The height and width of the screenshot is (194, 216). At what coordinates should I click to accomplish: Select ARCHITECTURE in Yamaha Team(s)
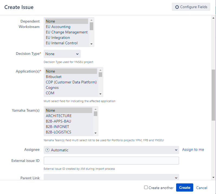[69, 116]
